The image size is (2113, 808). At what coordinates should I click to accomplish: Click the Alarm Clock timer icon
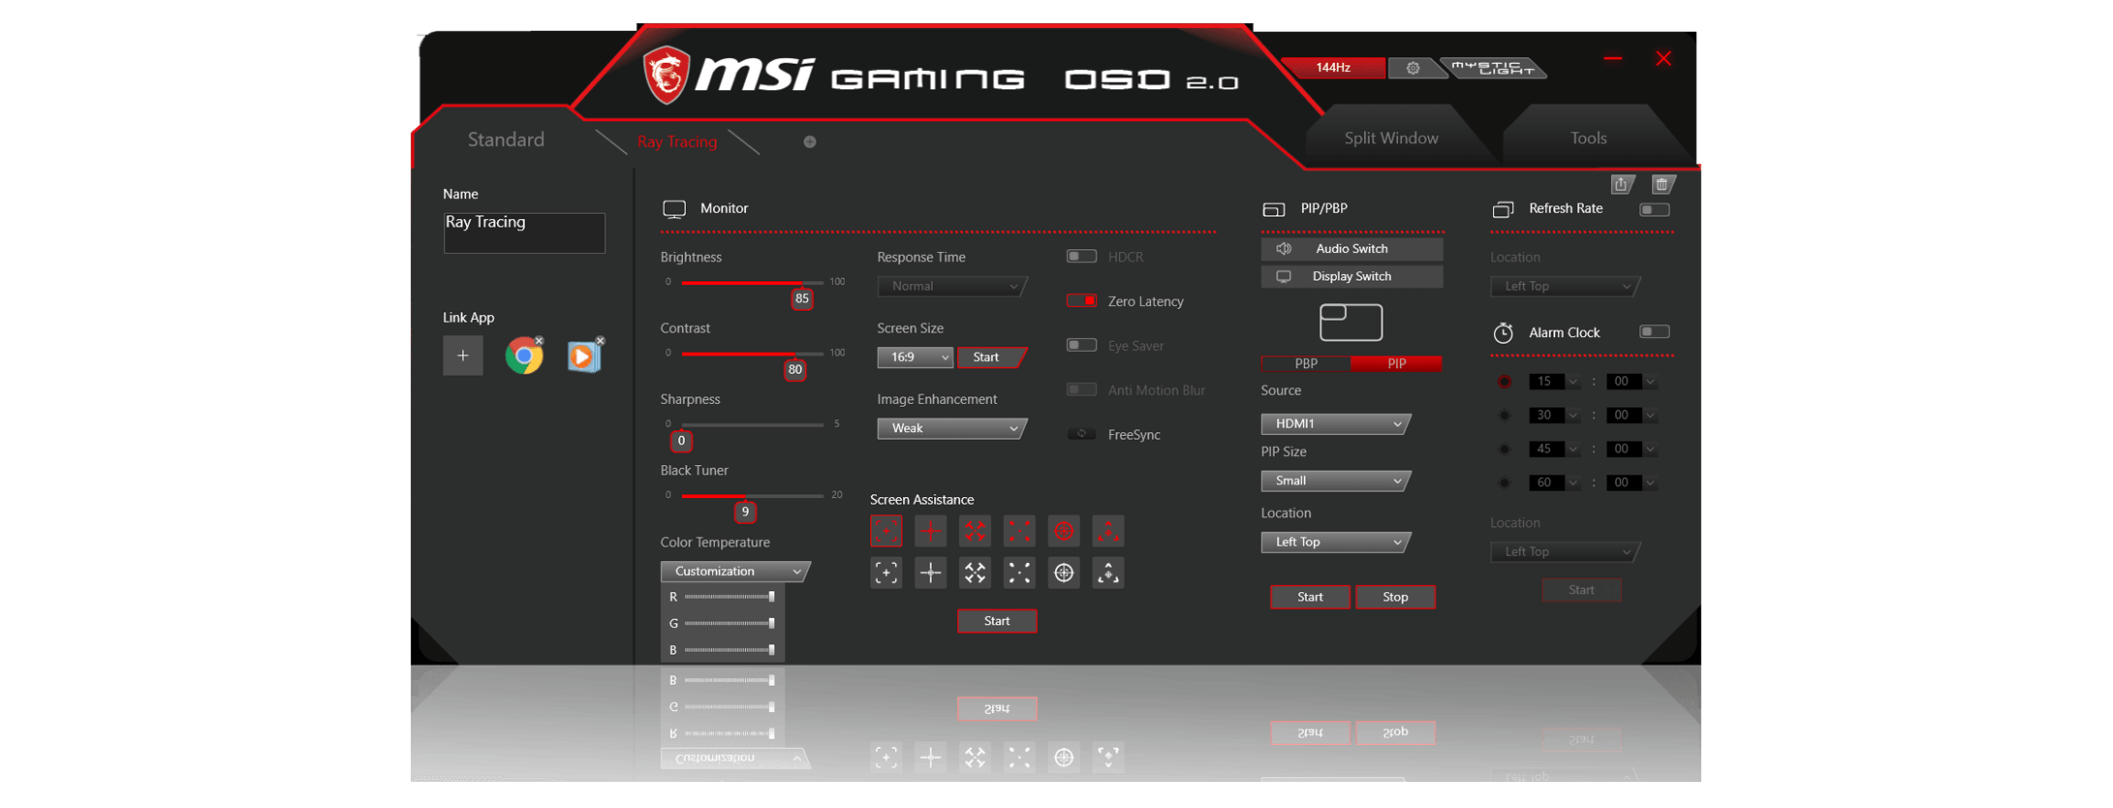(x=1503, y=332)
